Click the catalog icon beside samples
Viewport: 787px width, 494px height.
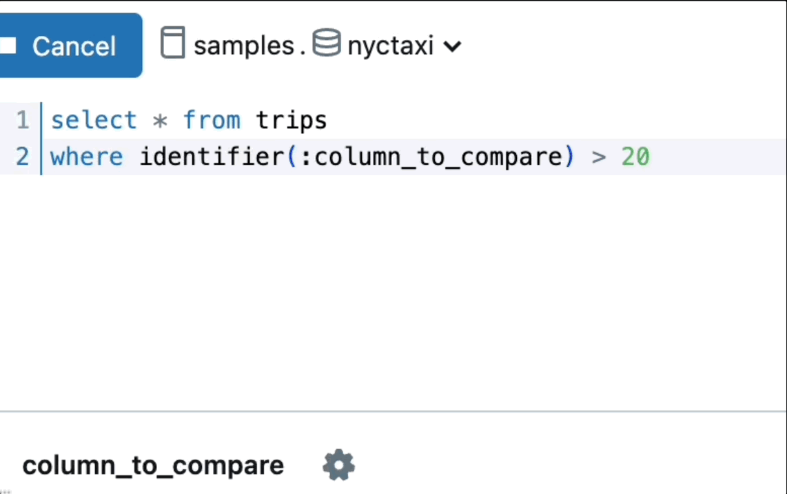click(x=172, y=43)
